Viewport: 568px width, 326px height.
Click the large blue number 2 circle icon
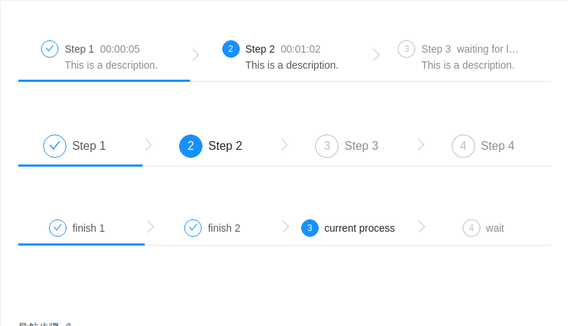click(191, 146)
